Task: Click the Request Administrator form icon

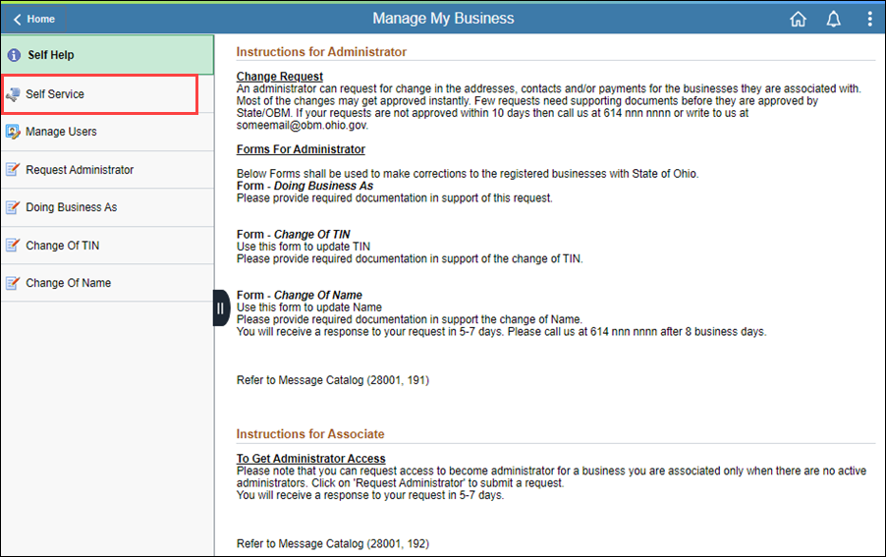Action: tap(13, 170)
